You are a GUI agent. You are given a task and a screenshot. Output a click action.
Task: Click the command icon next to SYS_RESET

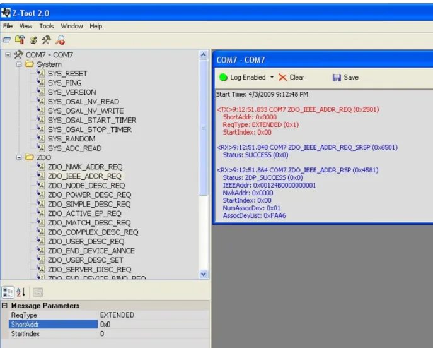[40, 73]
